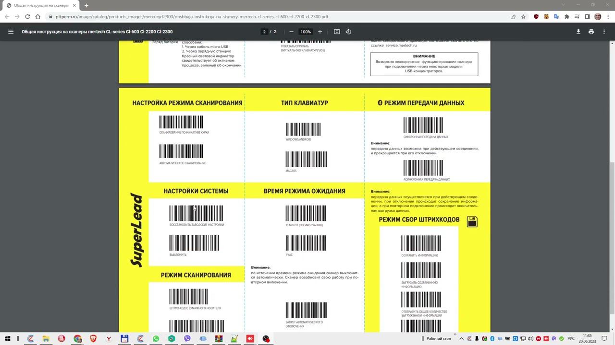615x345 pixels.
Task: Open the Extensions puzzle menu
Action: 567,16
